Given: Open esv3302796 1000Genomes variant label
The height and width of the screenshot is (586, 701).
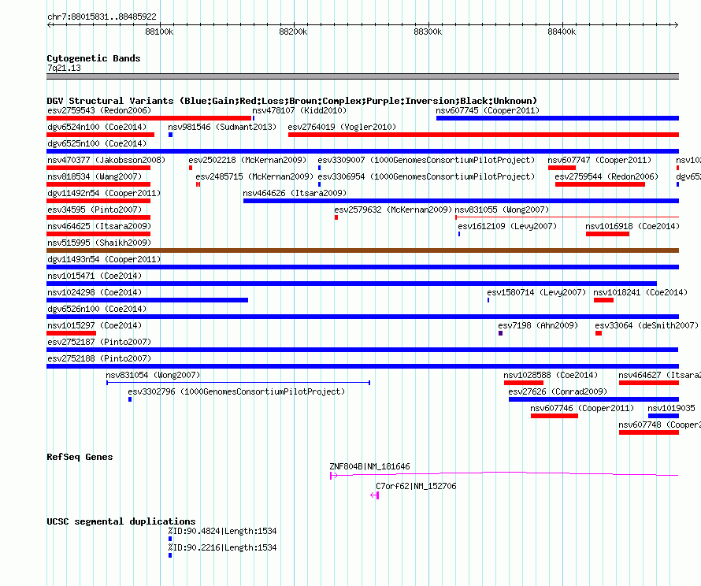Looking at the screenshot, I should click(x=237, y=391).
